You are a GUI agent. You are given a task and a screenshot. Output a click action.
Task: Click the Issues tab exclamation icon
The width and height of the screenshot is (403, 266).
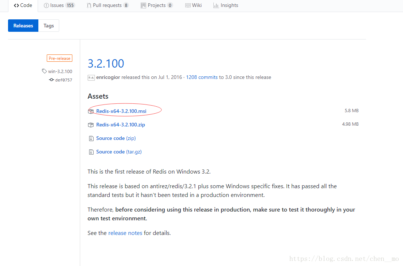coord(46,5)
